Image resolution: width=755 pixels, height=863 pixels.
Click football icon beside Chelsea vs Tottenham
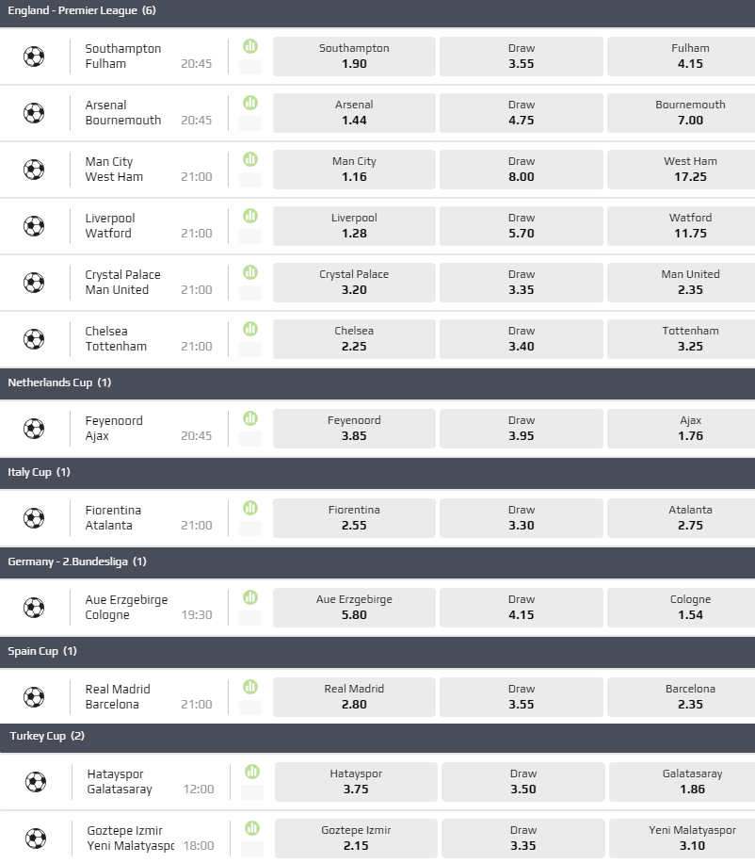(x=34, y=339)
